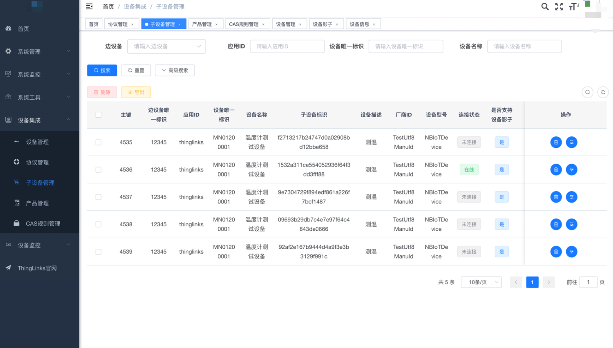
Task: Open the 10条/页 page size dropdown
Action: tap(481, 282)
